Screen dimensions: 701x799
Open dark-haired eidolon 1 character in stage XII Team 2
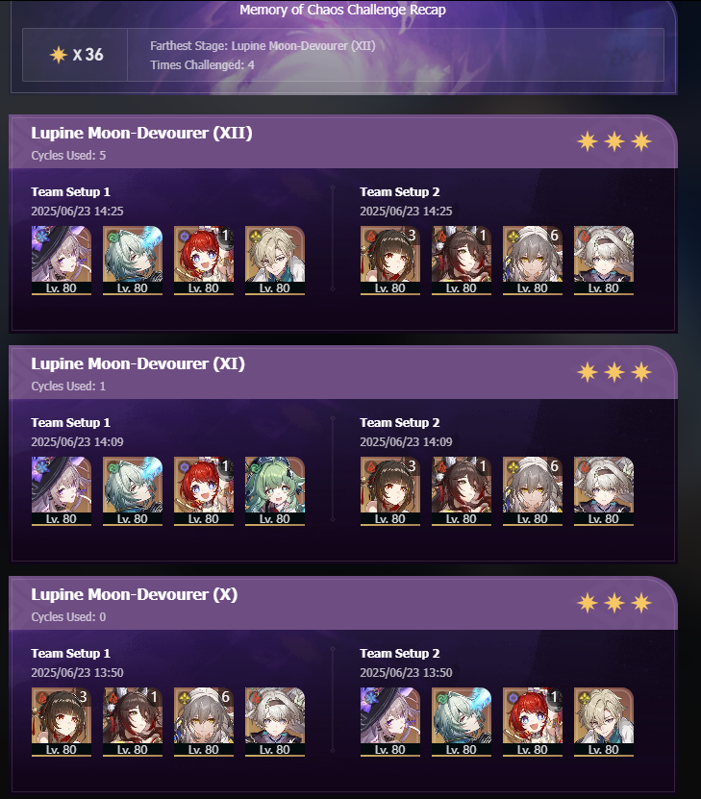point(462,261)
